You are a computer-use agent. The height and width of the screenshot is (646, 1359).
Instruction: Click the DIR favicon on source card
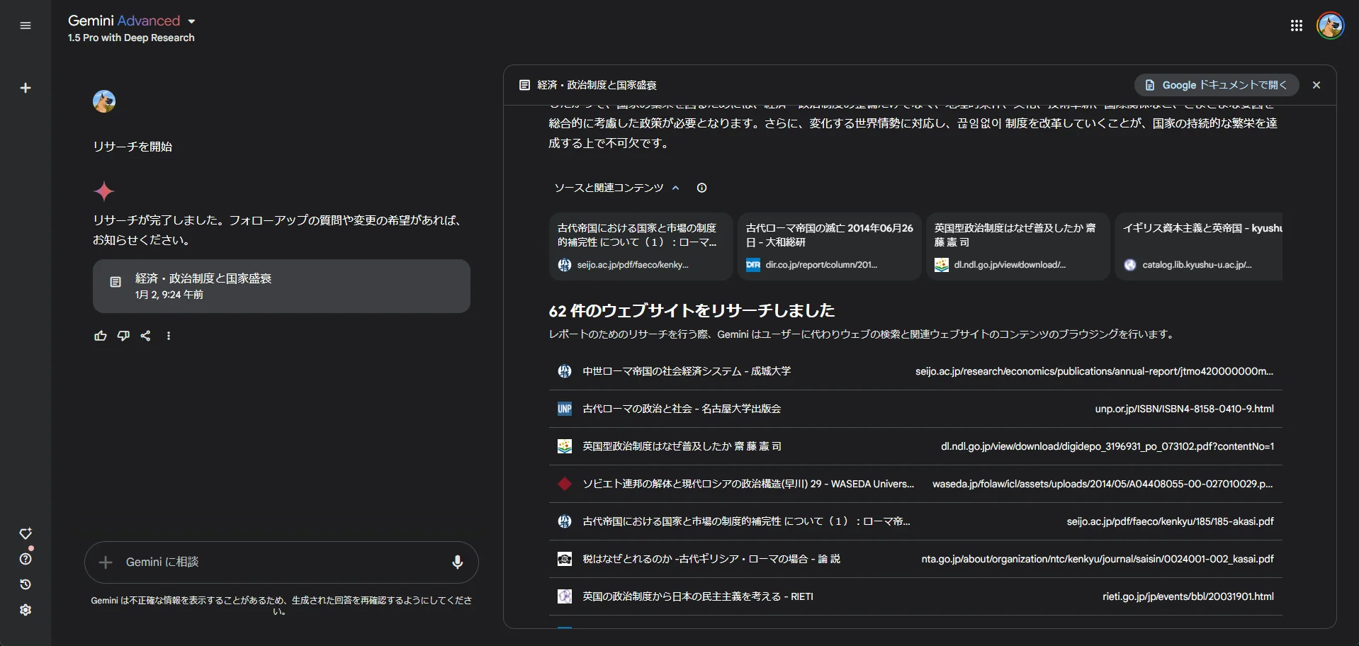click(753, 265)
